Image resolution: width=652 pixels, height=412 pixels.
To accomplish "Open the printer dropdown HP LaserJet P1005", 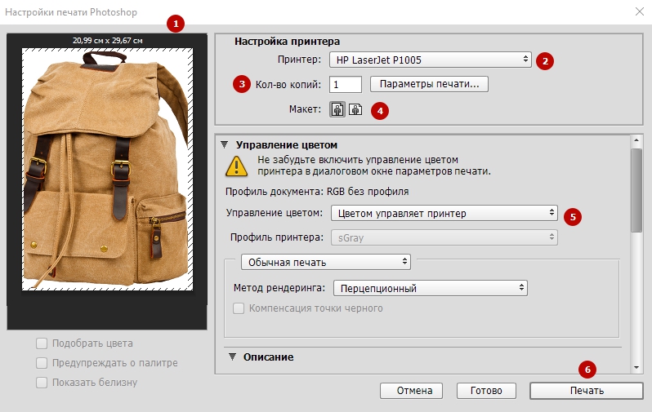I will click(431, 59).
